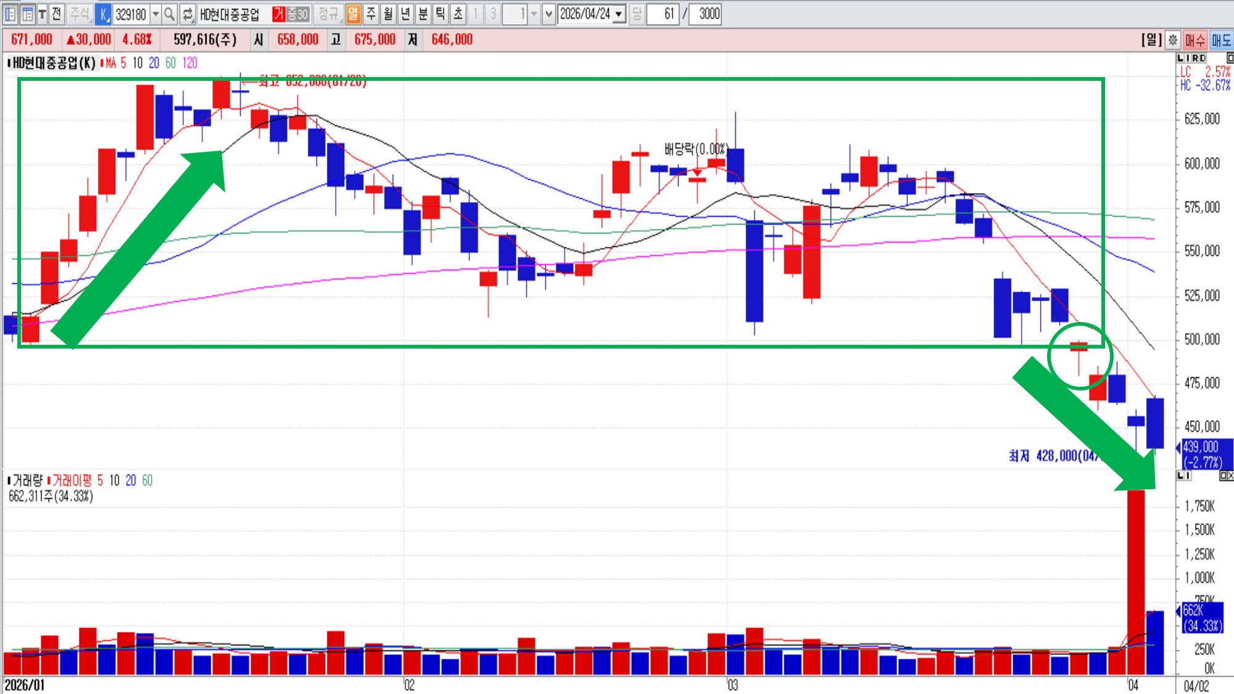The width and height of the screenshot is (1234, 694).
Task: Click the 전 button in toolbar
Action: [56, 14]
